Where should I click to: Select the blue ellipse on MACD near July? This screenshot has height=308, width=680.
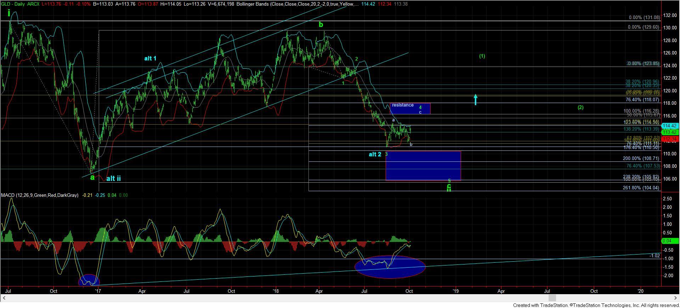coord(390,267)
